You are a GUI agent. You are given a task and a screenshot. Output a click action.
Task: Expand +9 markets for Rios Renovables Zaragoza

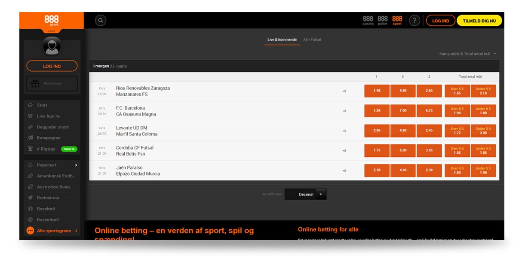pos(344,91)
